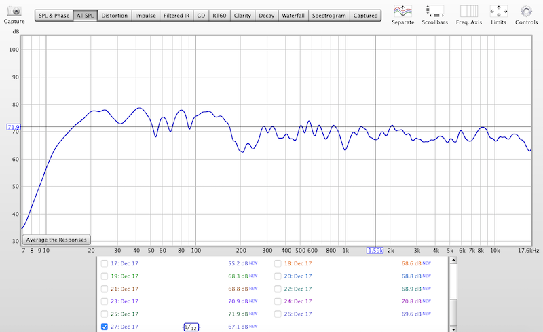Open the RT60 tab
This screenshot has height=332, width=543.
219,16
